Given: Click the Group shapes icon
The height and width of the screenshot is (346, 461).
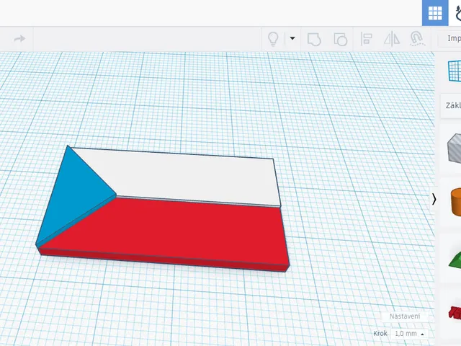Looking at the screenshot, I should (x=314, y=39).
